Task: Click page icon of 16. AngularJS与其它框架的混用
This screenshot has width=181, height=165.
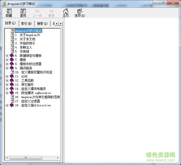Action: 12,97
